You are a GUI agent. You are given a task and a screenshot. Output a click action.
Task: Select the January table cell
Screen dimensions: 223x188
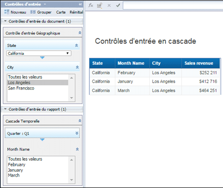coord(132,81)
